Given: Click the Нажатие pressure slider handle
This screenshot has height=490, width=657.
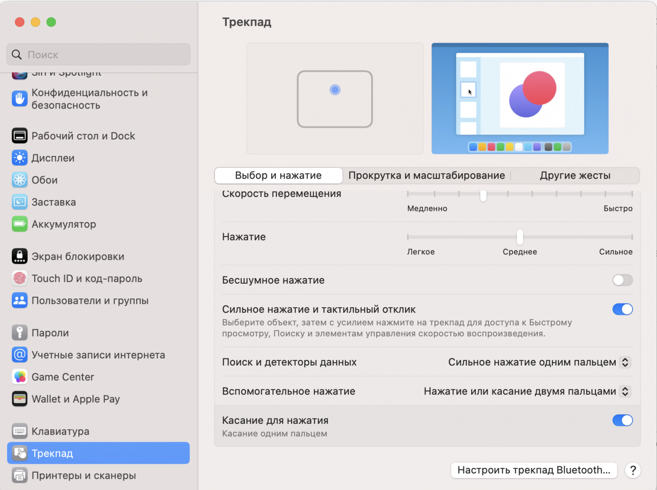Looking at the screenshot, I should (520, 237).
